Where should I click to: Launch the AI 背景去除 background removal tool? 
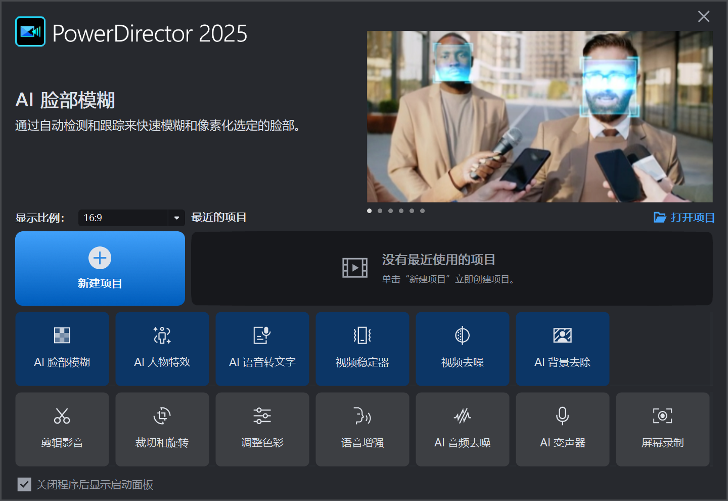[x=563, y=349]
